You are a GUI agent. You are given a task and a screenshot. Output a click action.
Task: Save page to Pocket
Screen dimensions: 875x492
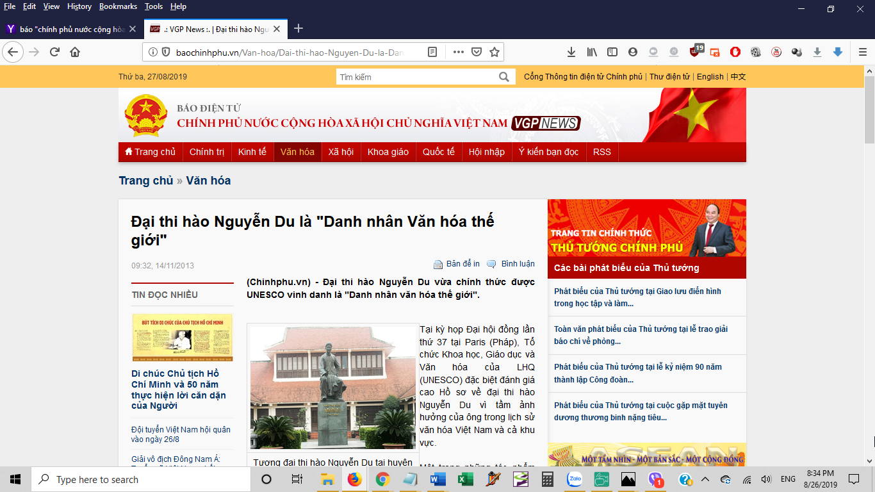tap(476, 52)
